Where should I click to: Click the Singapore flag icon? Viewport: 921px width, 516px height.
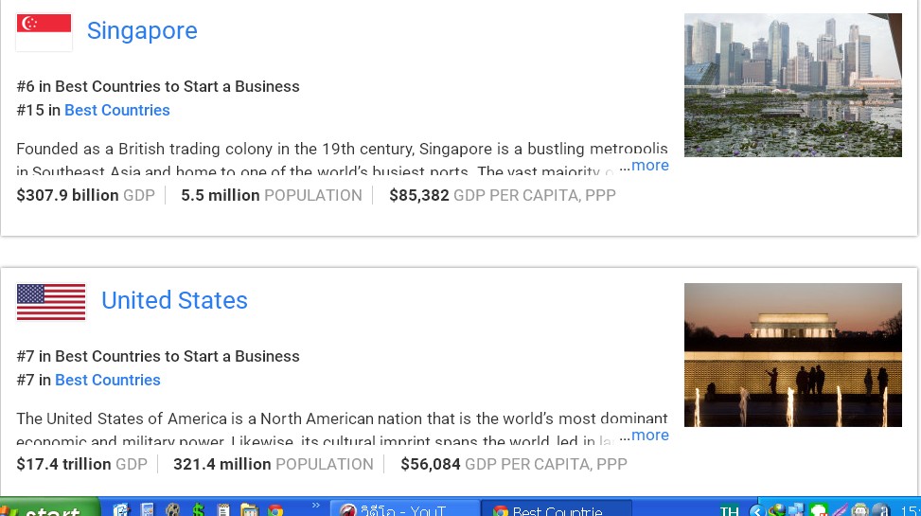pyautogui.click(x=44, y=32)
